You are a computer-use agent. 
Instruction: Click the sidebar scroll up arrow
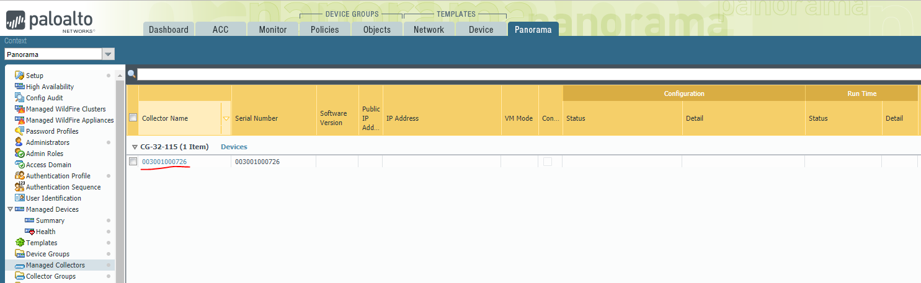click(120, 76)
